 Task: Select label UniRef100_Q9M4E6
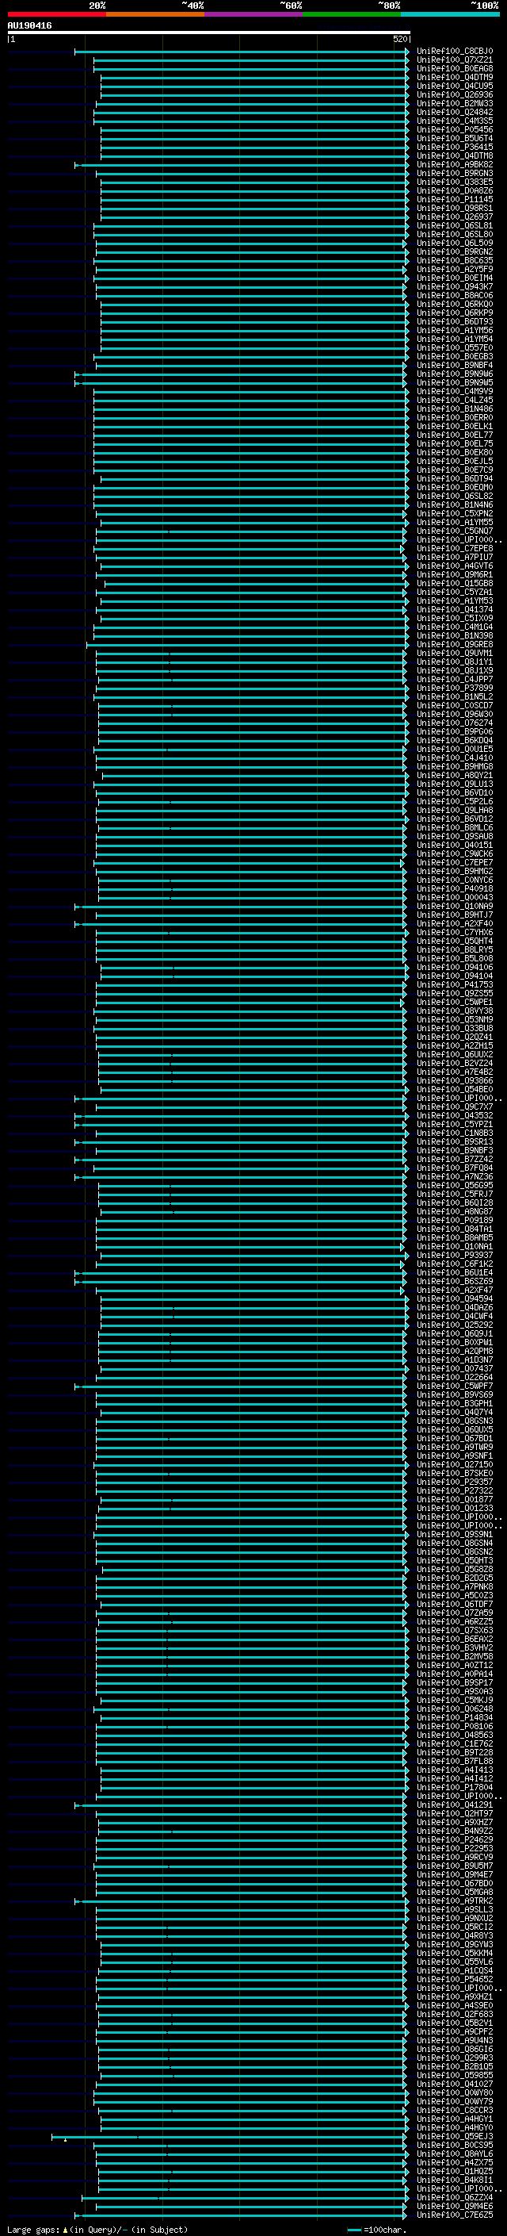(x=455, y=2207)
